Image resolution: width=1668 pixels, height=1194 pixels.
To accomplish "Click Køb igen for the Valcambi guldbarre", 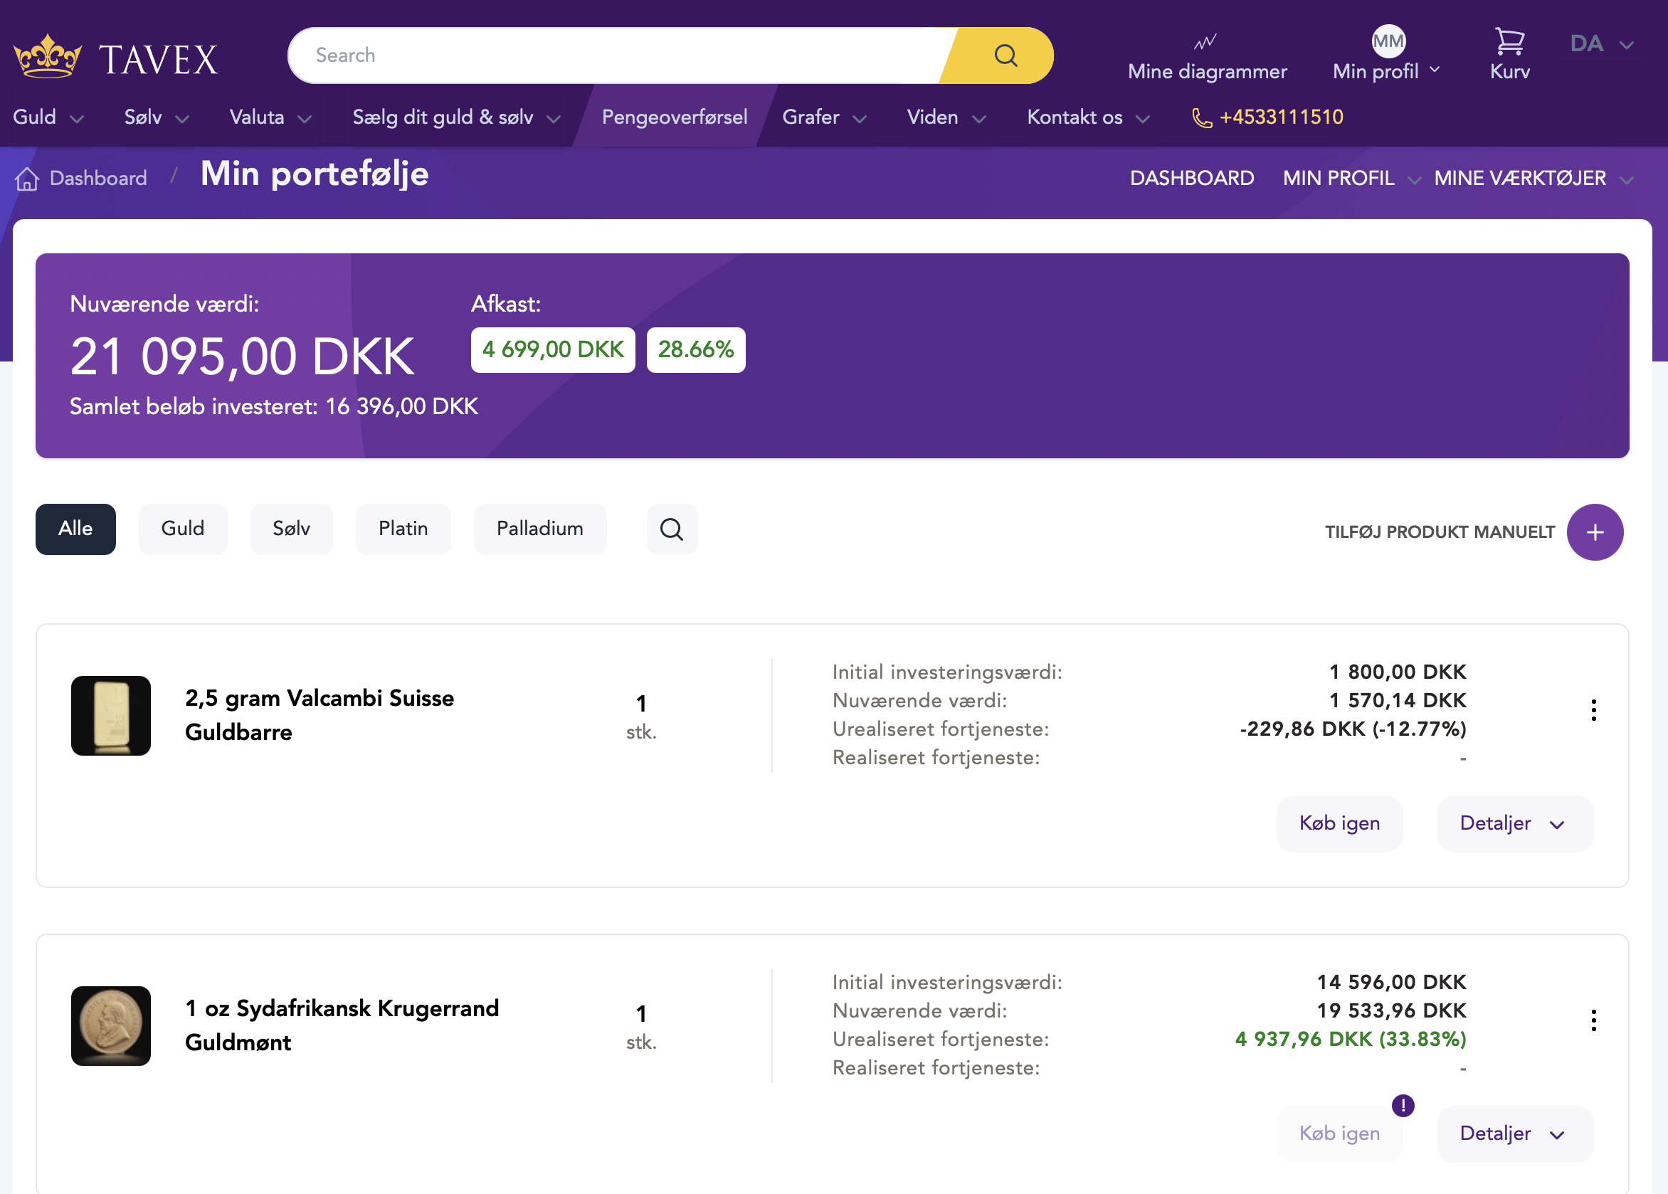I will [x=1339, y=823].
